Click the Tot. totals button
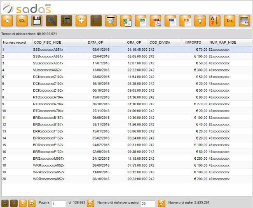 pyautogui.click(x=230, y=21)
